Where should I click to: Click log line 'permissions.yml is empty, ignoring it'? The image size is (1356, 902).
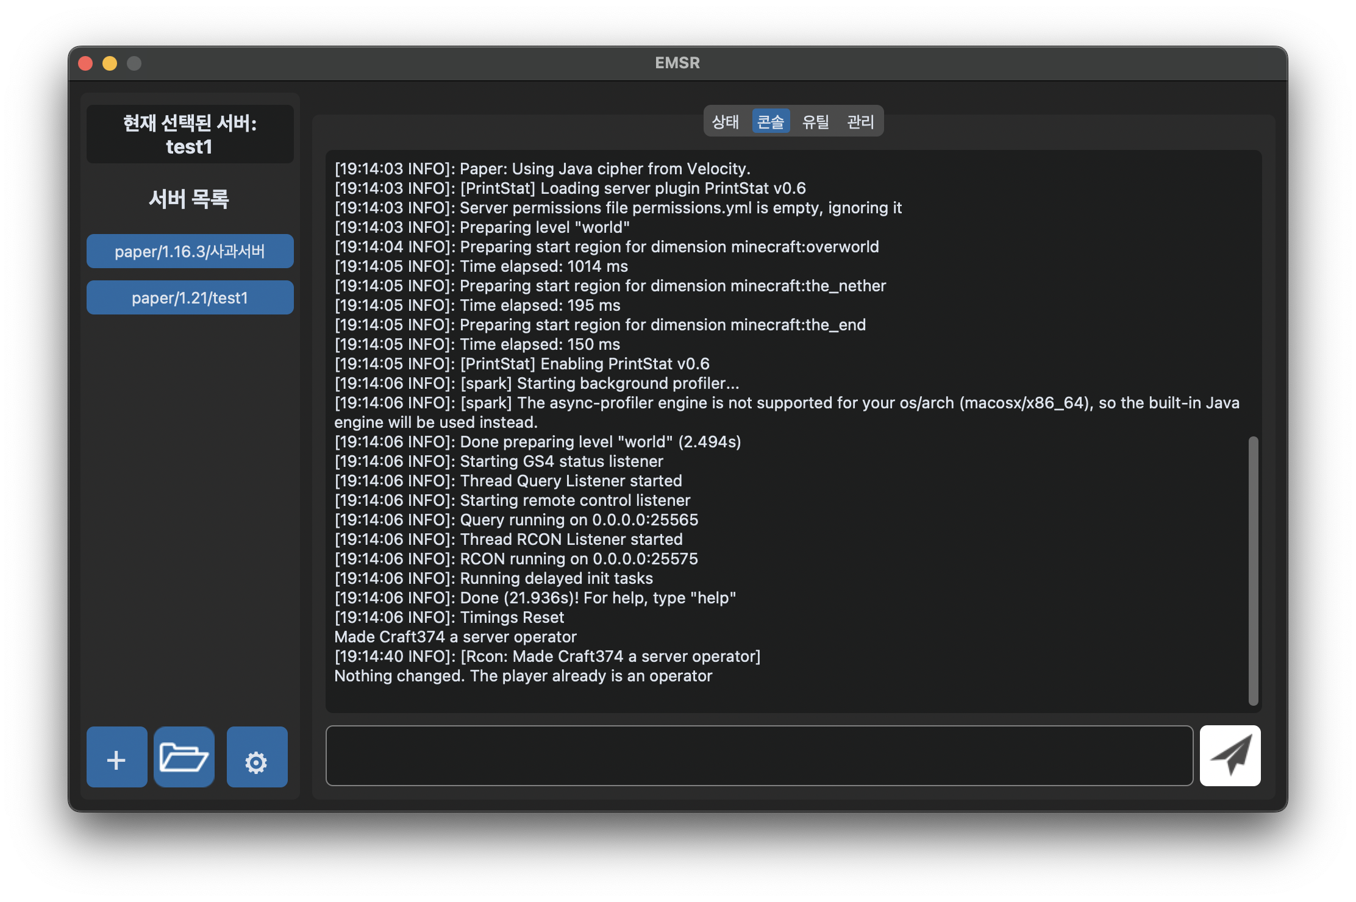pyautogui.click(x=618, y=208)
